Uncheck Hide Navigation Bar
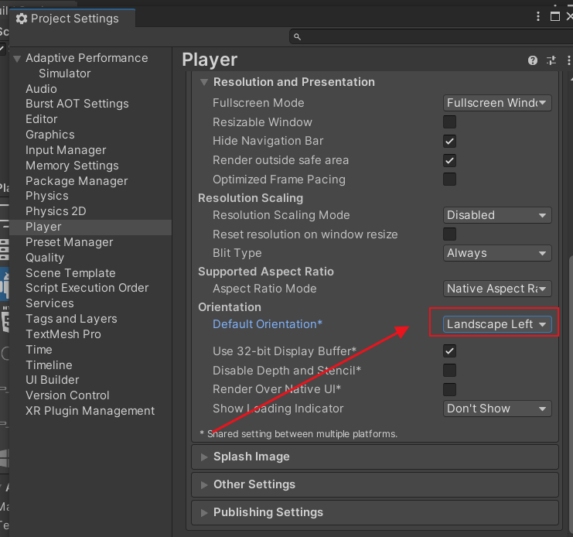The height and width of the screenshot is (537, 573). pos(449,141)
